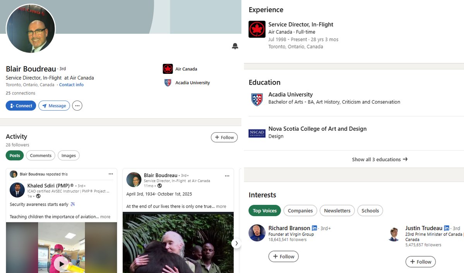Click Acadia University crest in Education section
Image resolution: width=464 pixels, height=273 pixels.
257,99
